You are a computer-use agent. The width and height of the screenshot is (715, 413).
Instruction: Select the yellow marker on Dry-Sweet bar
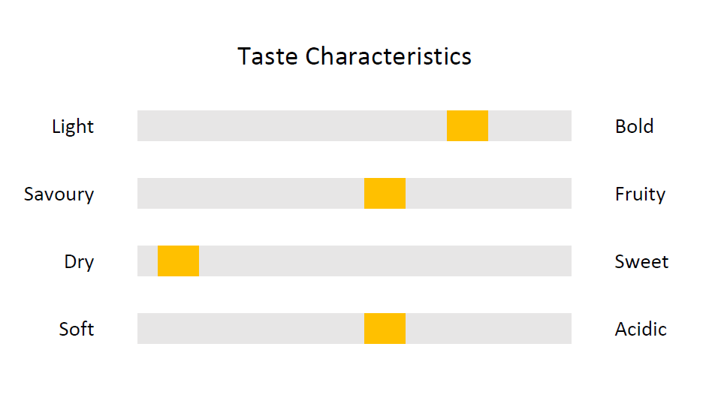click(178, 261)
